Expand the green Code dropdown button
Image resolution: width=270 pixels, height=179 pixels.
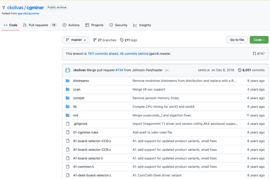pos(259,40)
